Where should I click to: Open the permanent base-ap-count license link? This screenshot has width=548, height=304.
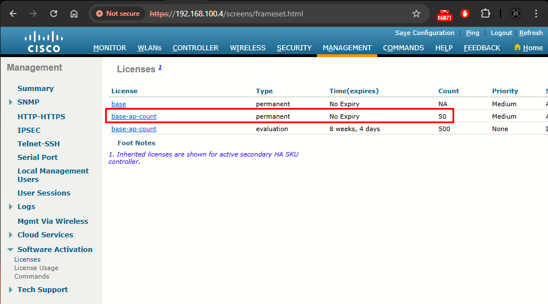[x=134, y=116]
